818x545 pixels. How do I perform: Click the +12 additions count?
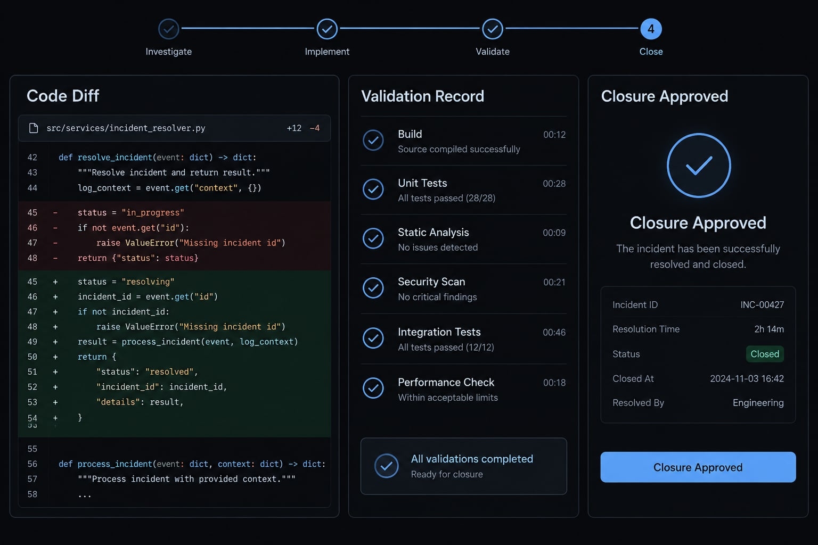click(294, 128)
